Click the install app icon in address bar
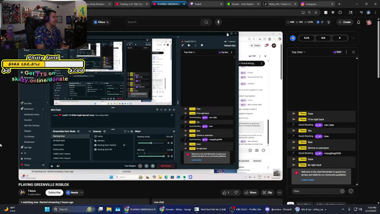Image resolution: width=380 pixels, height=214 pixels. pos(303,12)
